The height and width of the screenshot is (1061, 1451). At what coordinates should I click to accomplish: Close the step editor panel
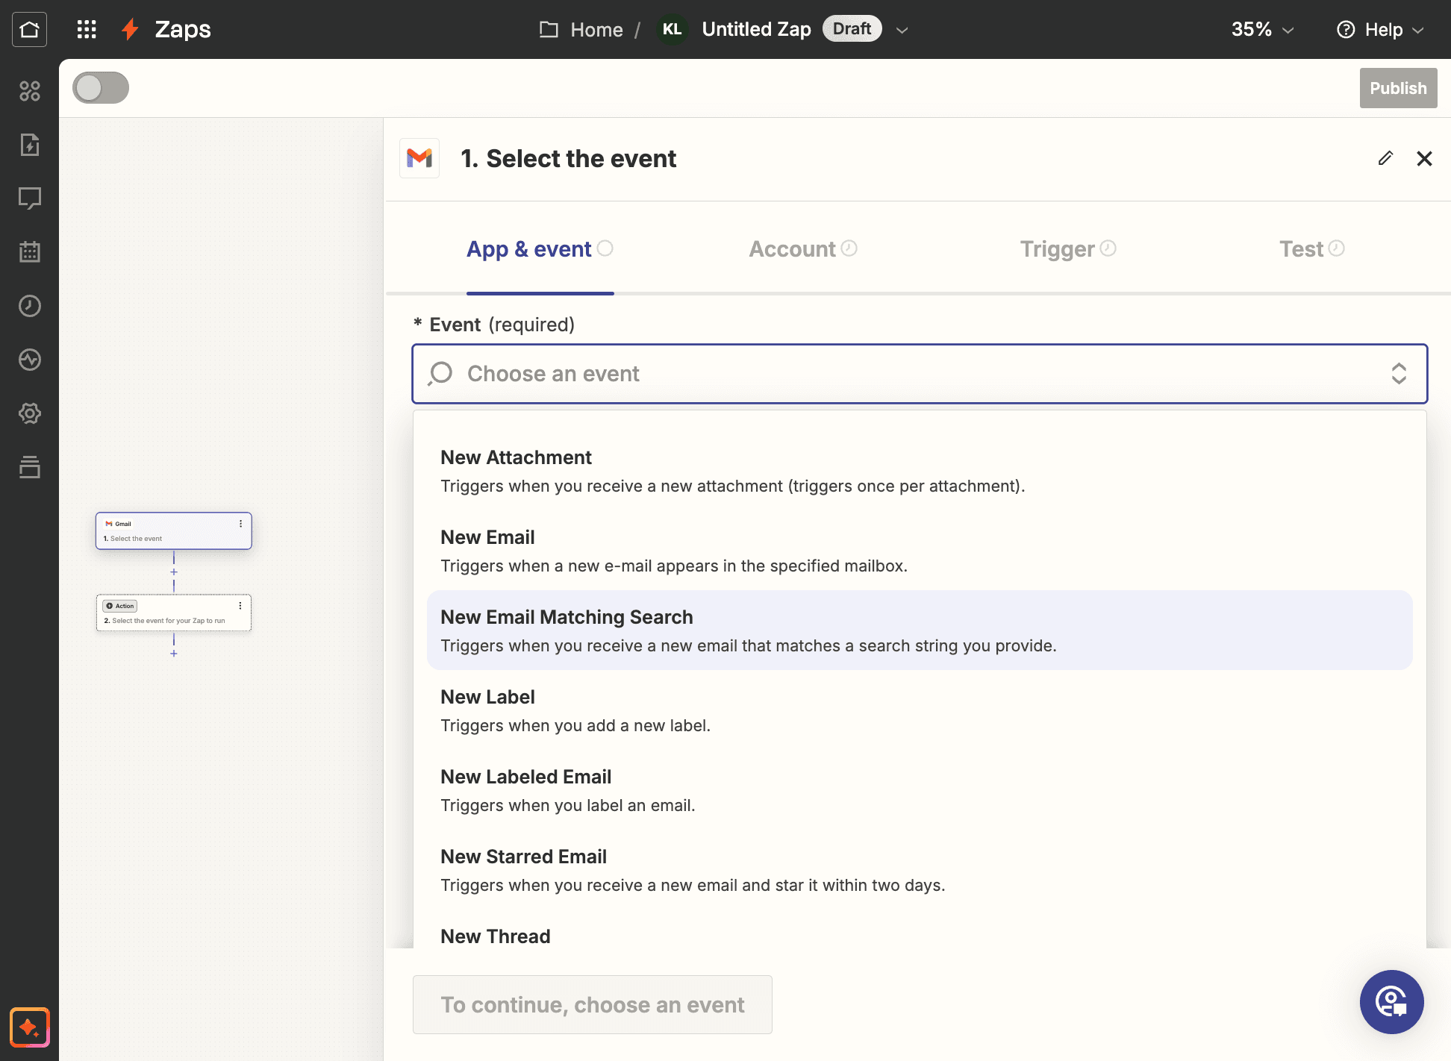click(1424, 158)
